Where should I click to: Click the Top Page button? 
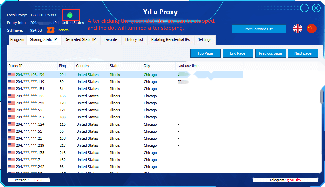click(x=205, y=53)
